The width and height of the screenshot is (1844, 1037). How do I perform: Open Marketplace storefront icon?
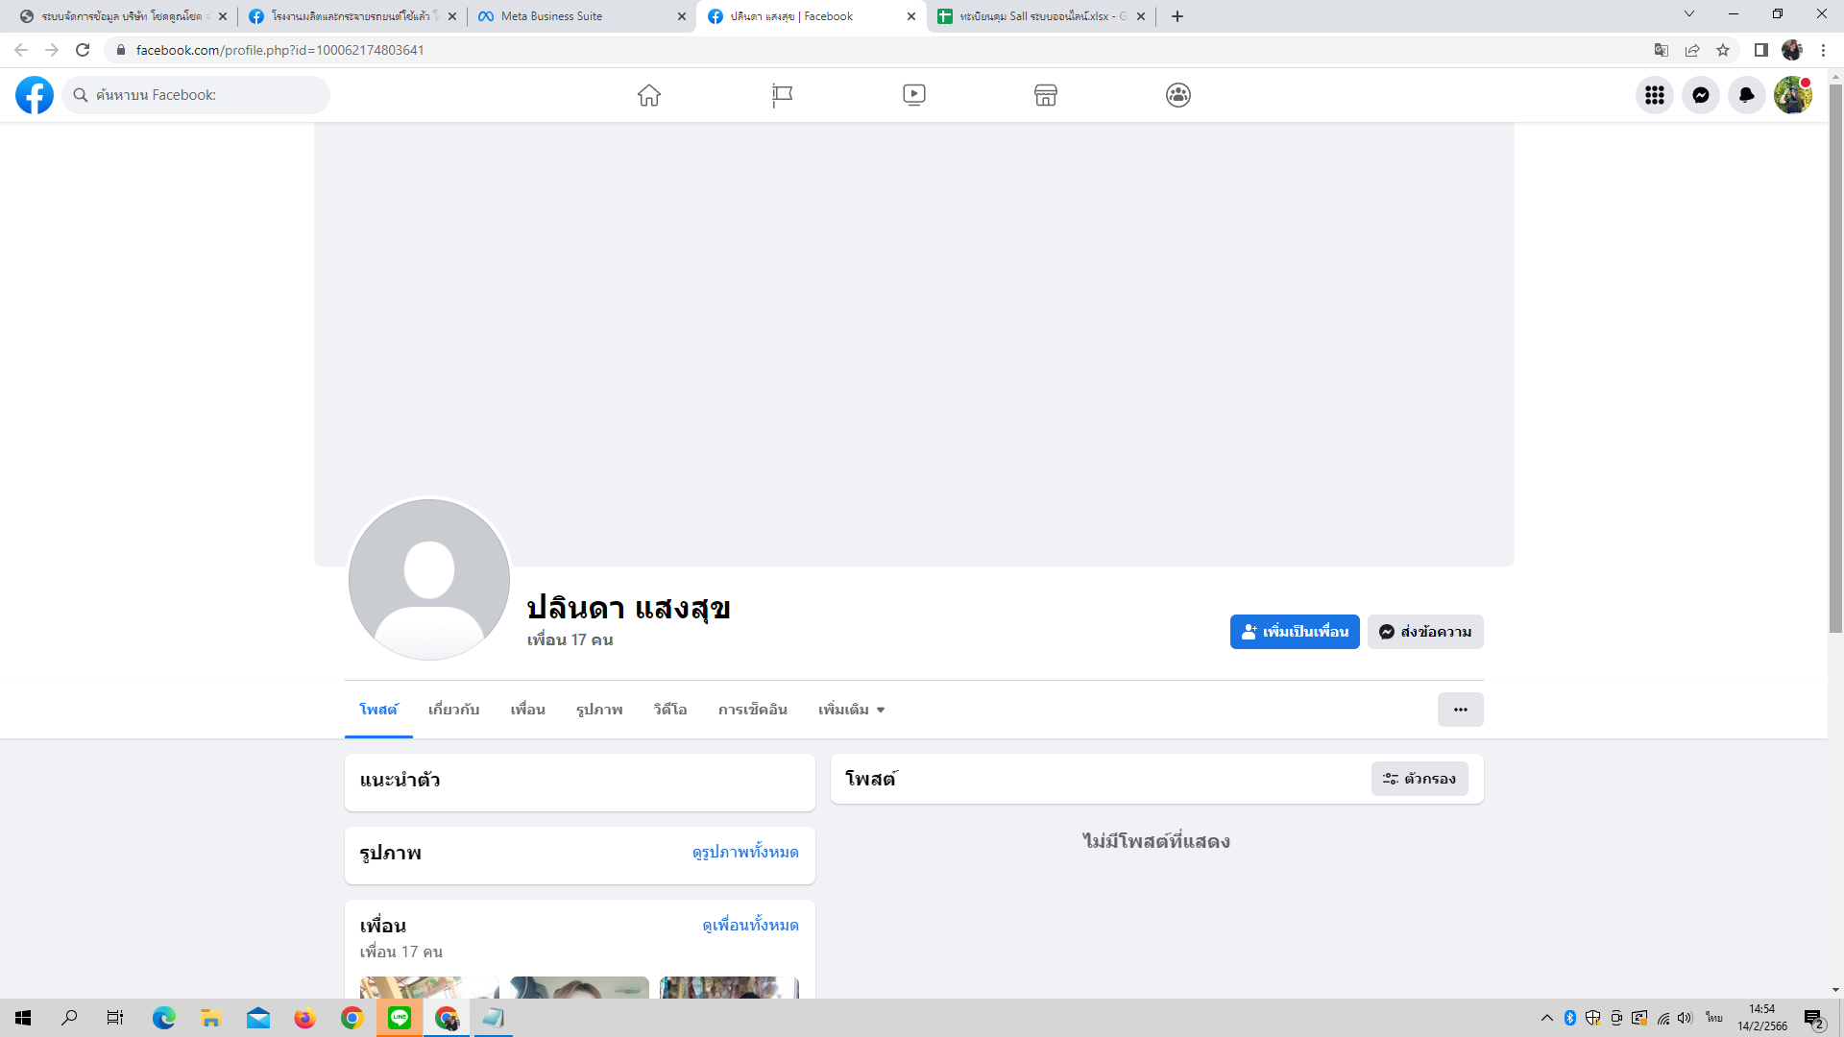point(1046,95)
